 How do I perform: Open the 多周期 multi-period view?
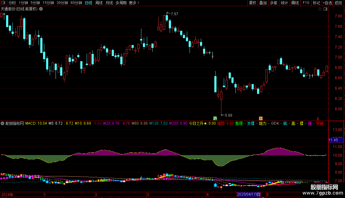[x=121, y=3]
